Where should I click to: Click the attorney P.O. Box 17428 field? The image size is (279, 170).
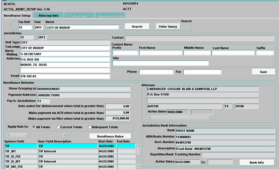(x=202, y=94)
